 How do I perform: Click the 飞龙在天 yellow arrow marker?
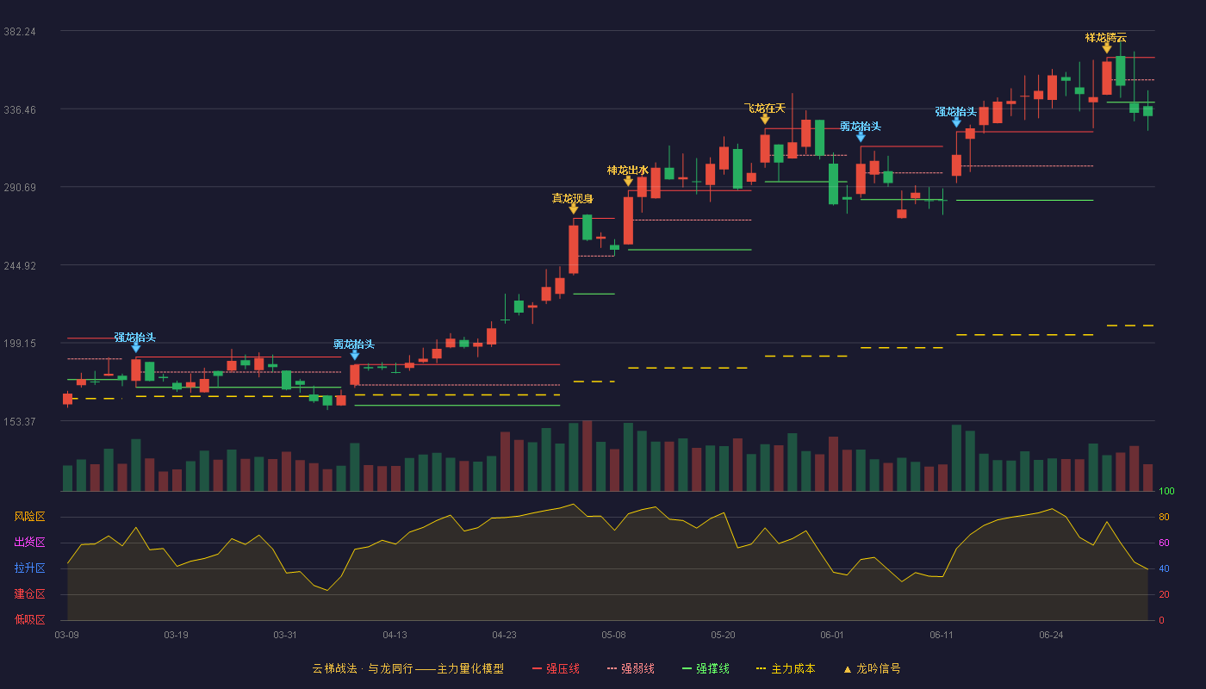[765, 119]
